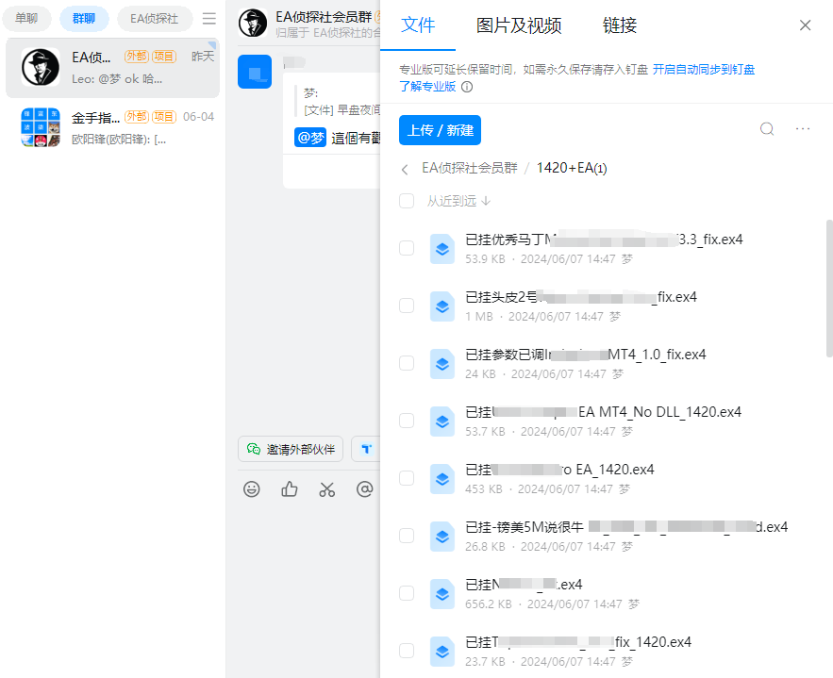The width and height of the screenshot is (833, 678).
Task: Go back using the breadcrumb left arrow
Action: 405,170
